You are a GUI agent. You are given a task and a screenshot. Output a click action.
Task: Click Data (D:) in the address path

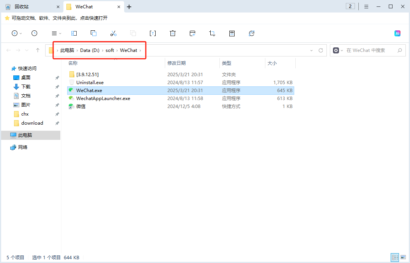click(90, 50)
